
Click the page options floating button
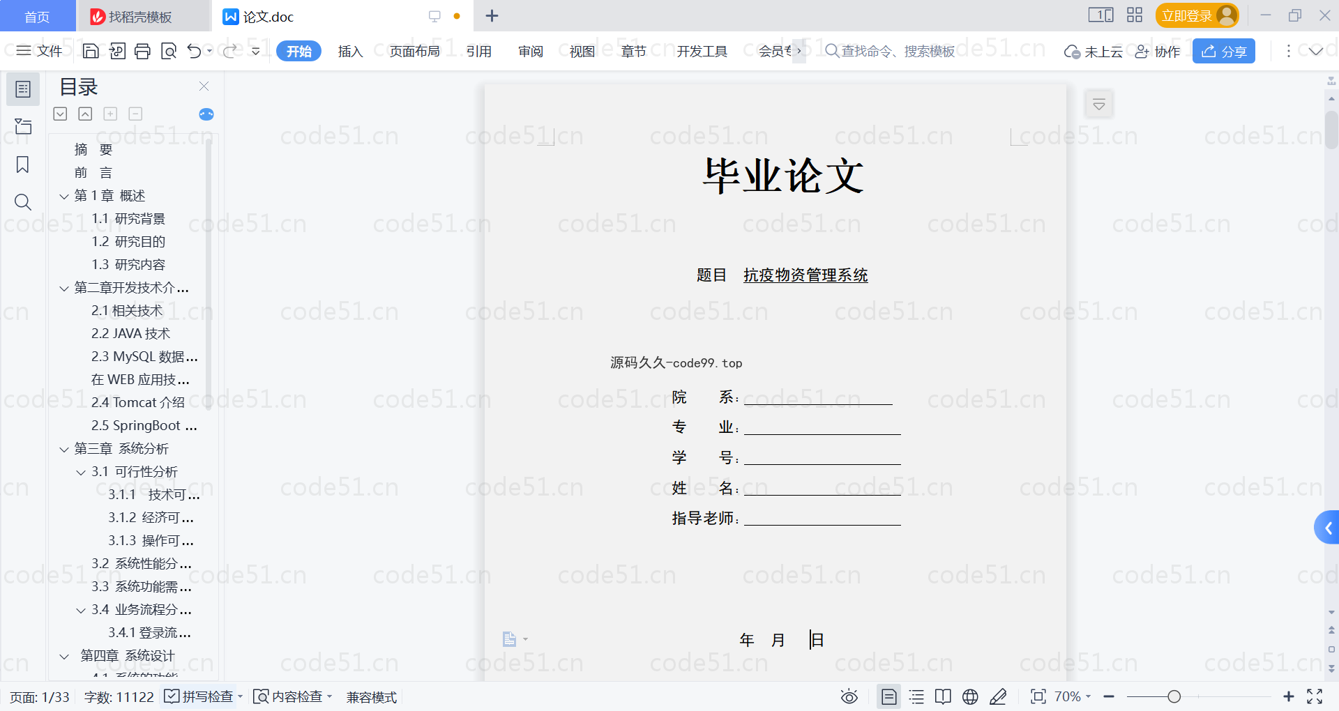tap(1099, 105)
